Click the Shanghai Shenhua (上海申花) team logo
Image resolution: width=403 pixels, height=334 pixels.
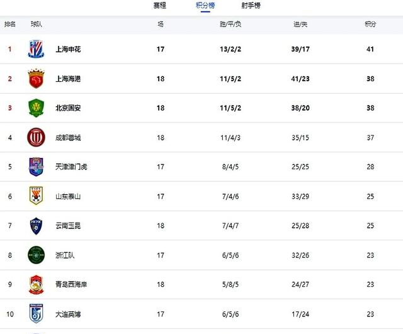tap(36, 49)
